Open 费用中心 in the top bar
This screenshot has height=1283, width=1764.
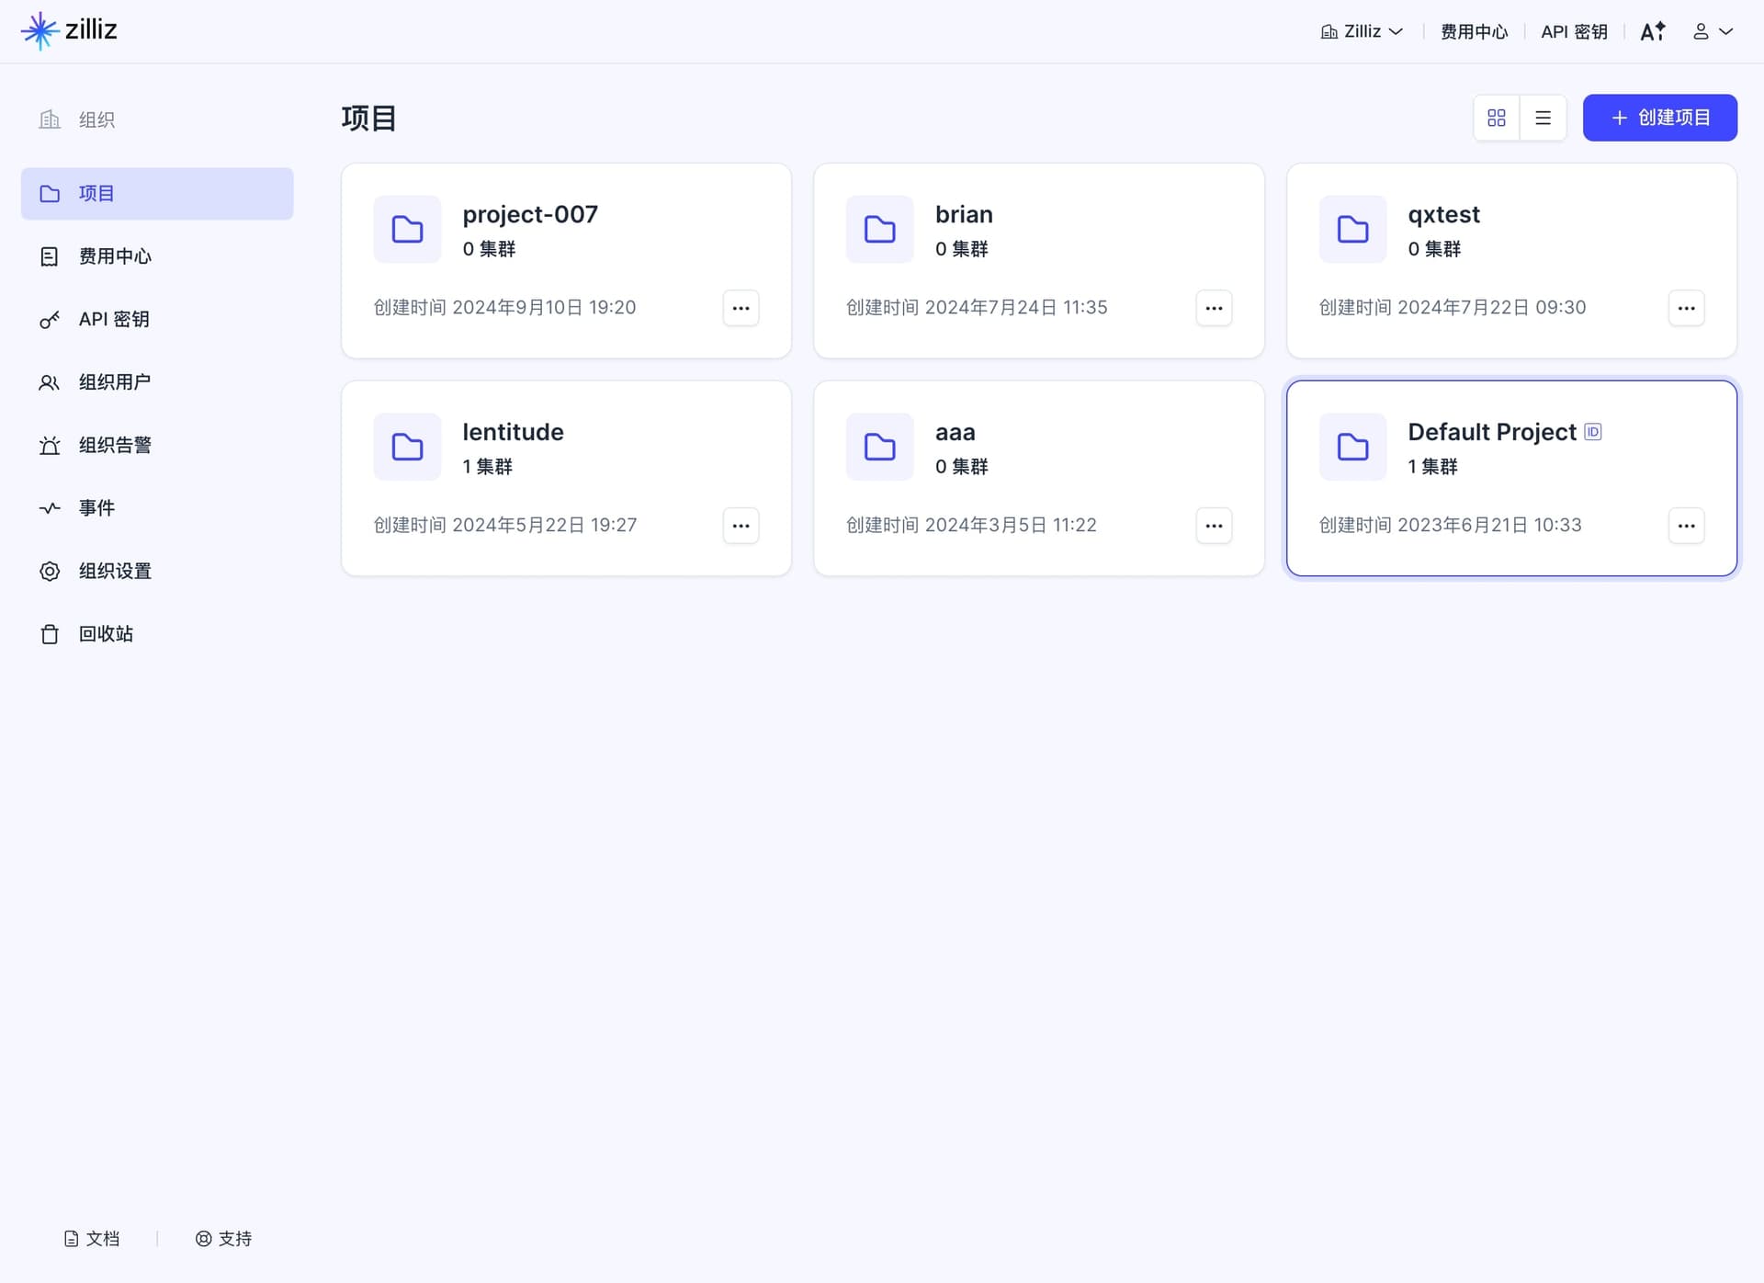1474,31
